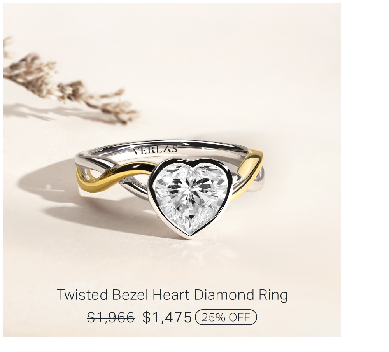Click the word "Heart" in the product title
Screen dimensions: 389x352
pos(171,295)
